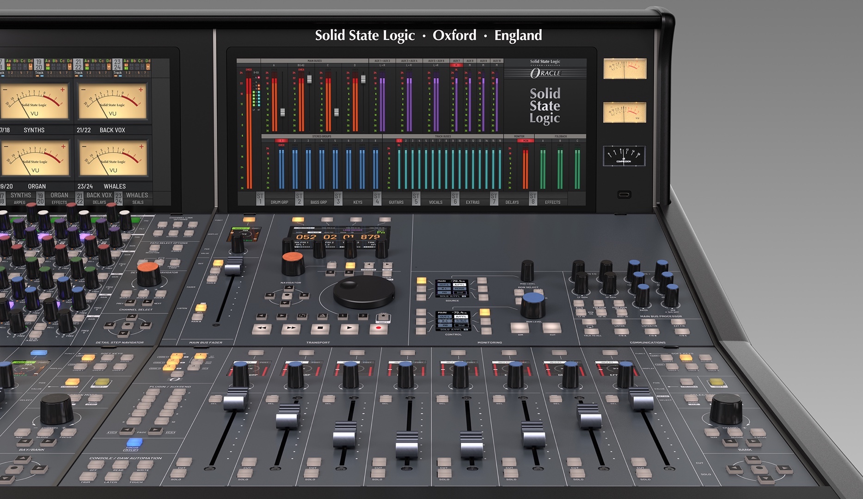The width and height of the screenshot is (863, 499).
Task: Click the FOLDBACK header on the meter screen
Action: click(x=561, y=137)
